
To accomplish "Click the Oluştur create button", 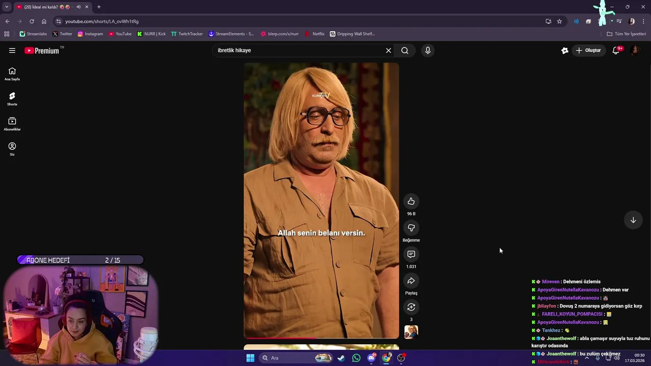I will (588, 50).
